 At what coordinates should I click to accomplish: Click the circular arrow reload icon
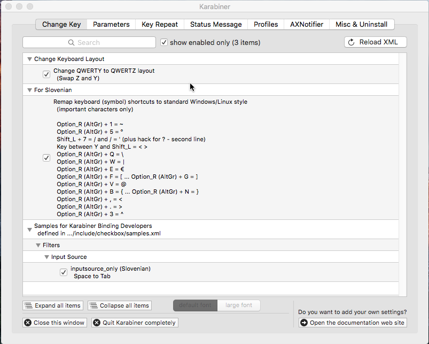click(352, 42)
